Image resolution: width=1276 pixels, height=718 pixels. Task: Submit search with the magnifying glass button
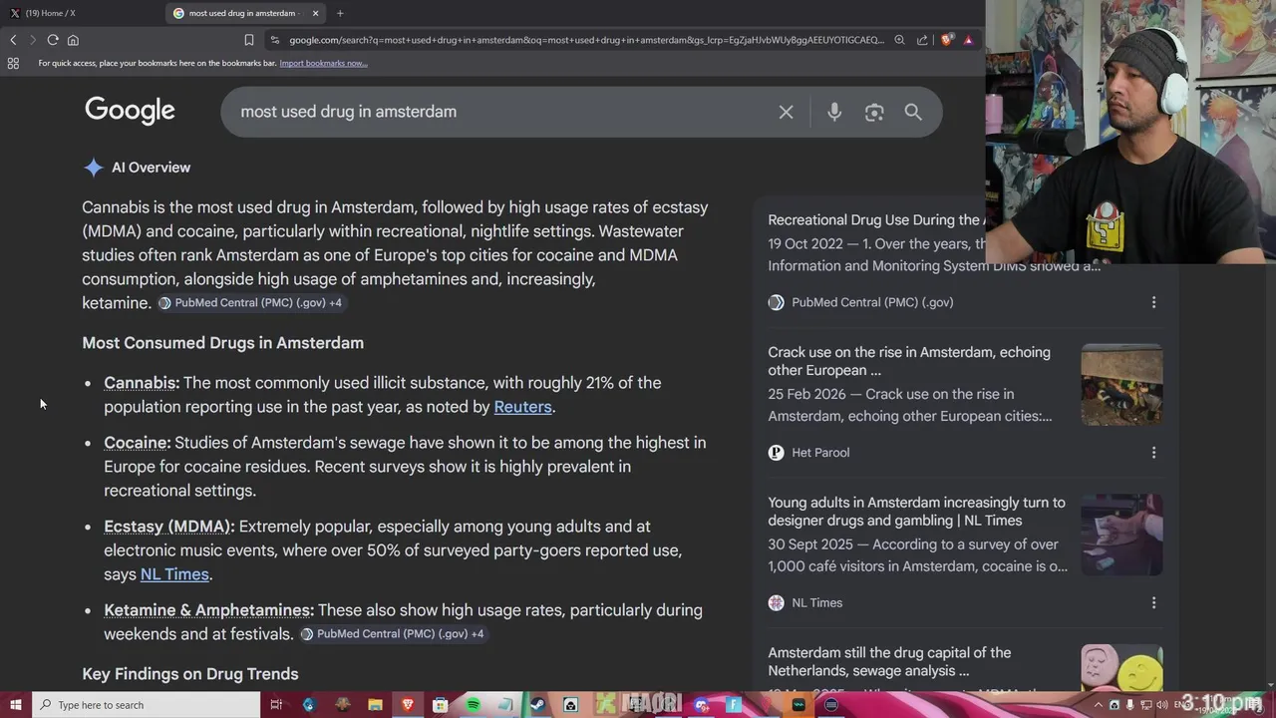tap(913, 112)
